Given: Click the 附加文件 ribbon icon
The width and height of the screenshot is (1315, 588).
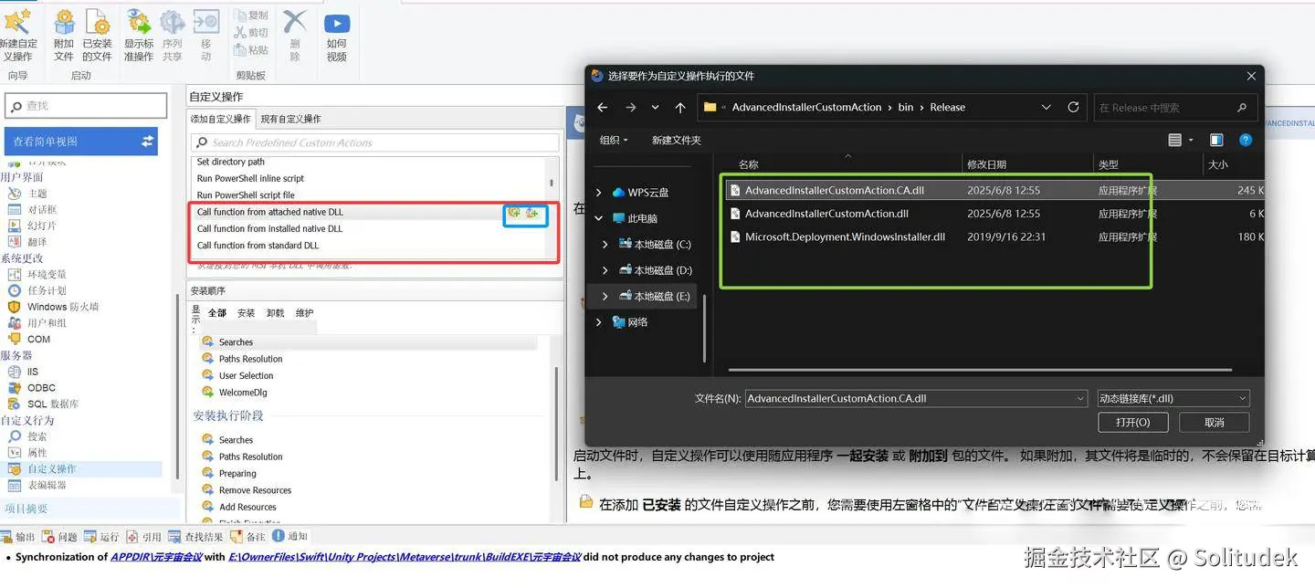Looking at the screenshot, I should [x=64, y=35].
